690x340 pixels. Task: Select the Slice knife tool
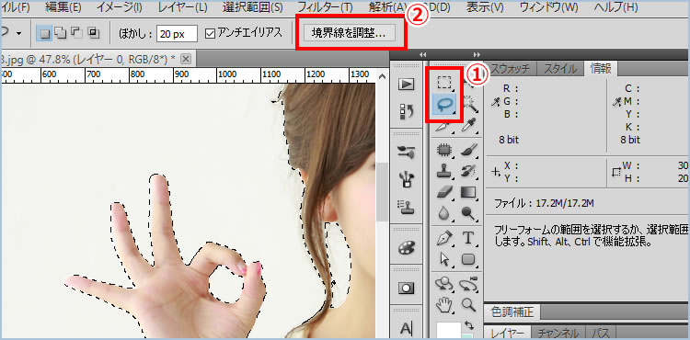tap(444, 127)
